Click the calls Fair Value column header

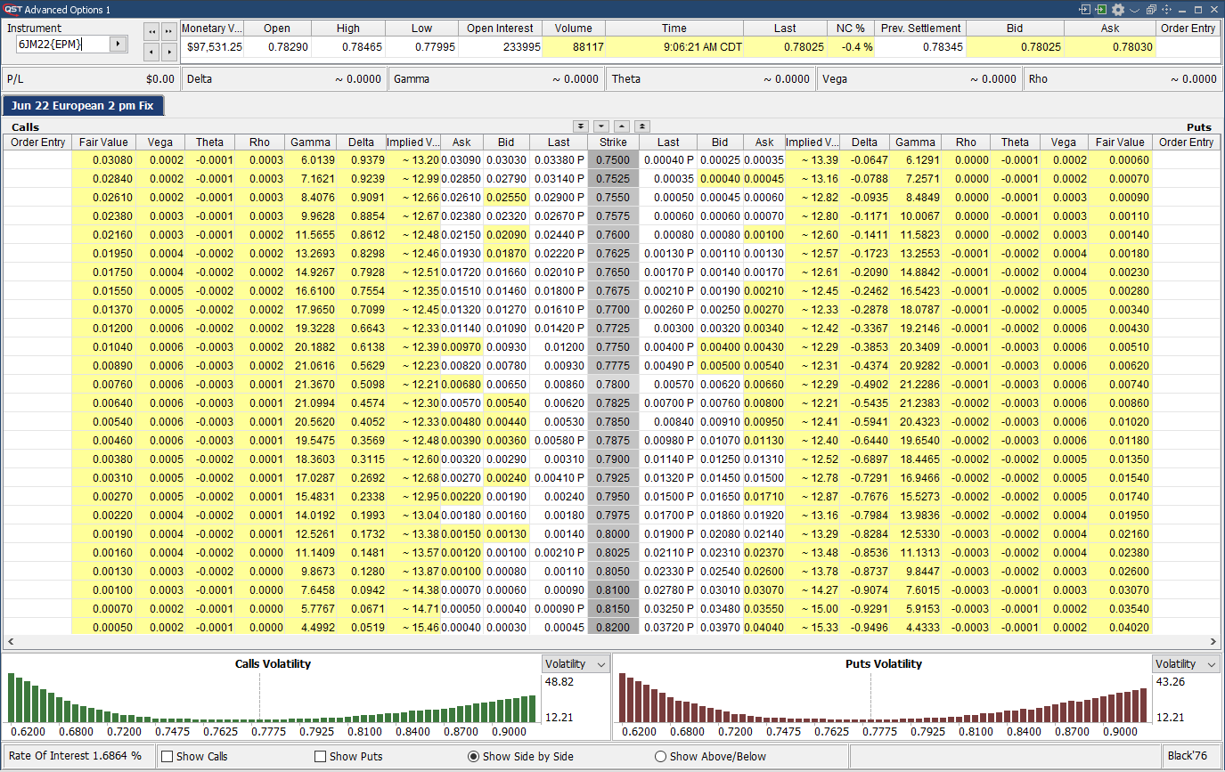[103, 142]
